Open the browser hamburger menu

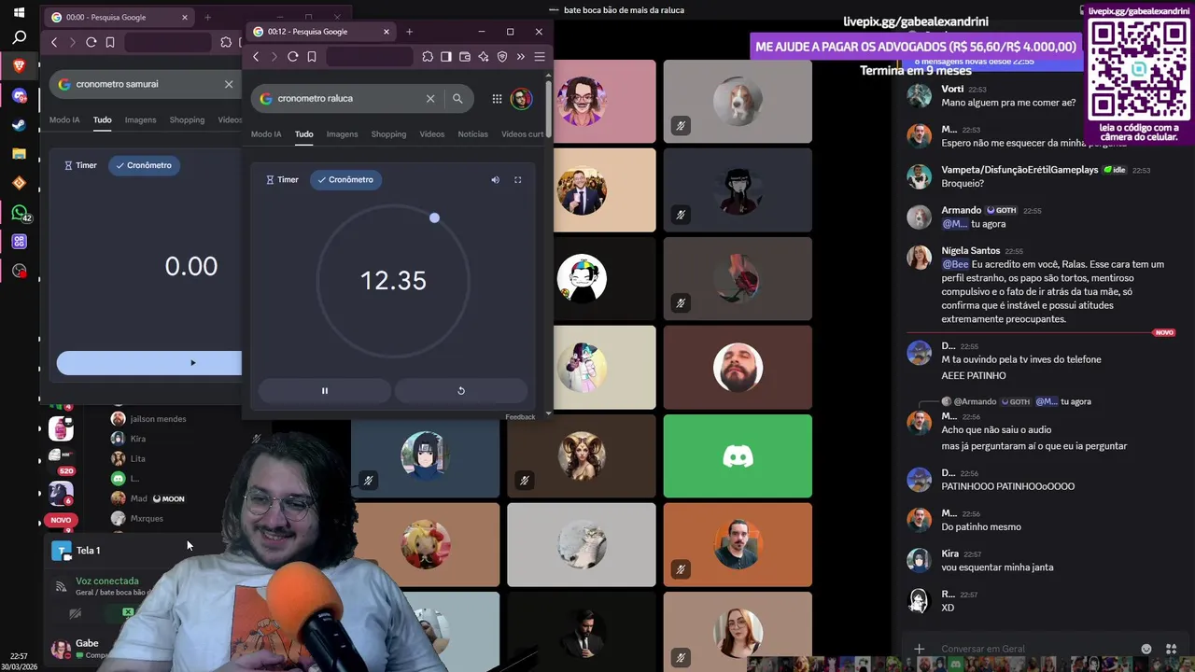coord(539,57)
